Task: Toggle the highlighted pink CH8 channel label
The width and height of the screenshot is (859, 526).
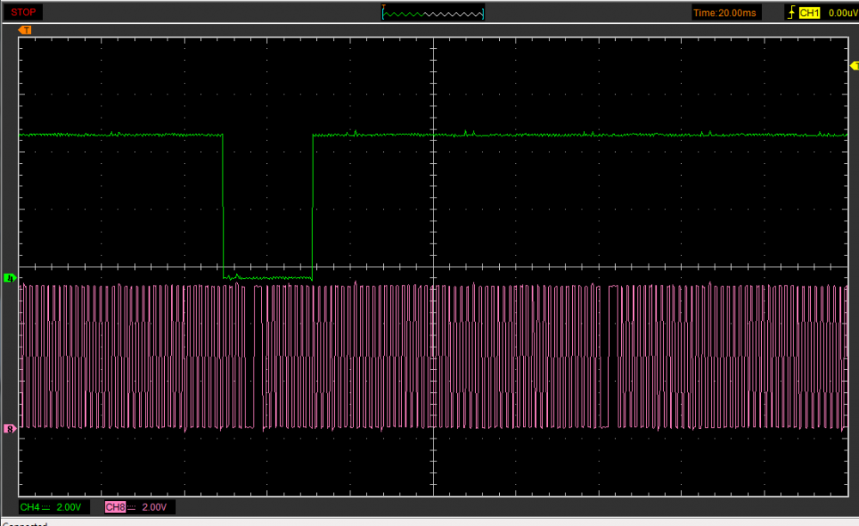Action: 115,507
